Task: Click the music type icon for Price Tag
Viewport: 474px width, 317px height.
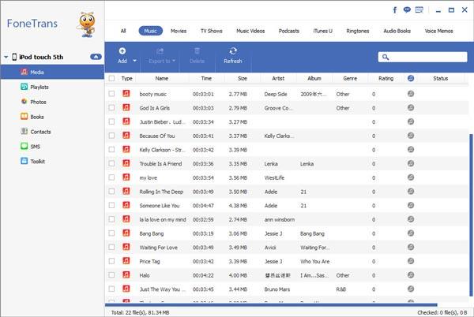Action: pyautogui.click(x=126, y=261)
